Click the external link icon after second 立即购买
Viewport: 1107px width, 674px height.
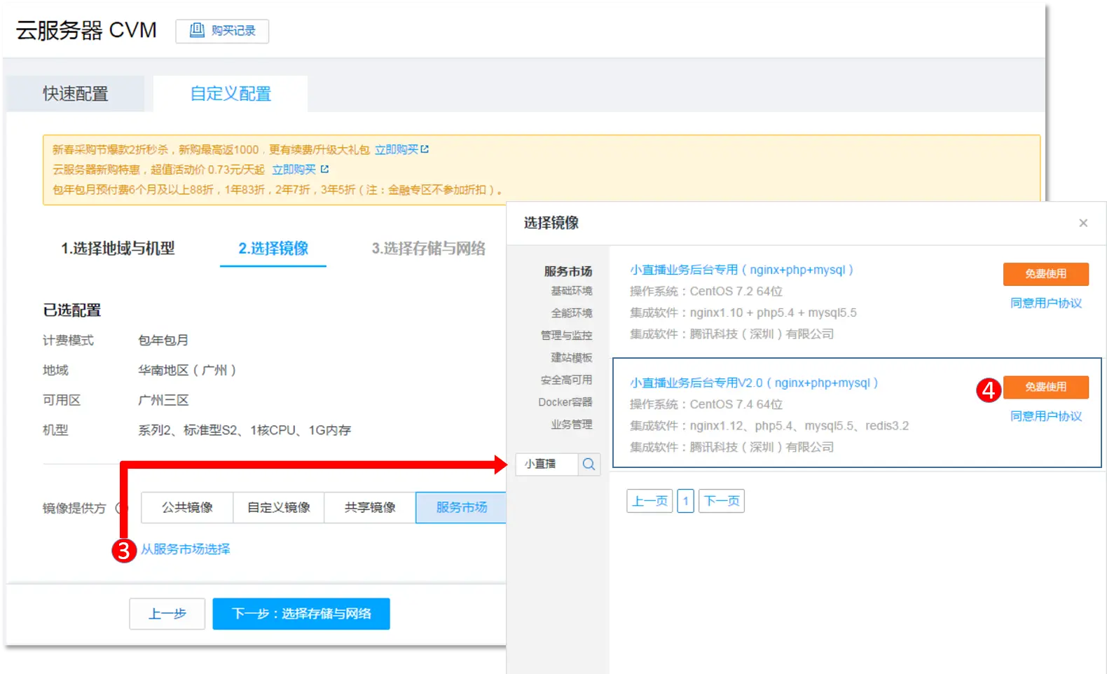324,169
